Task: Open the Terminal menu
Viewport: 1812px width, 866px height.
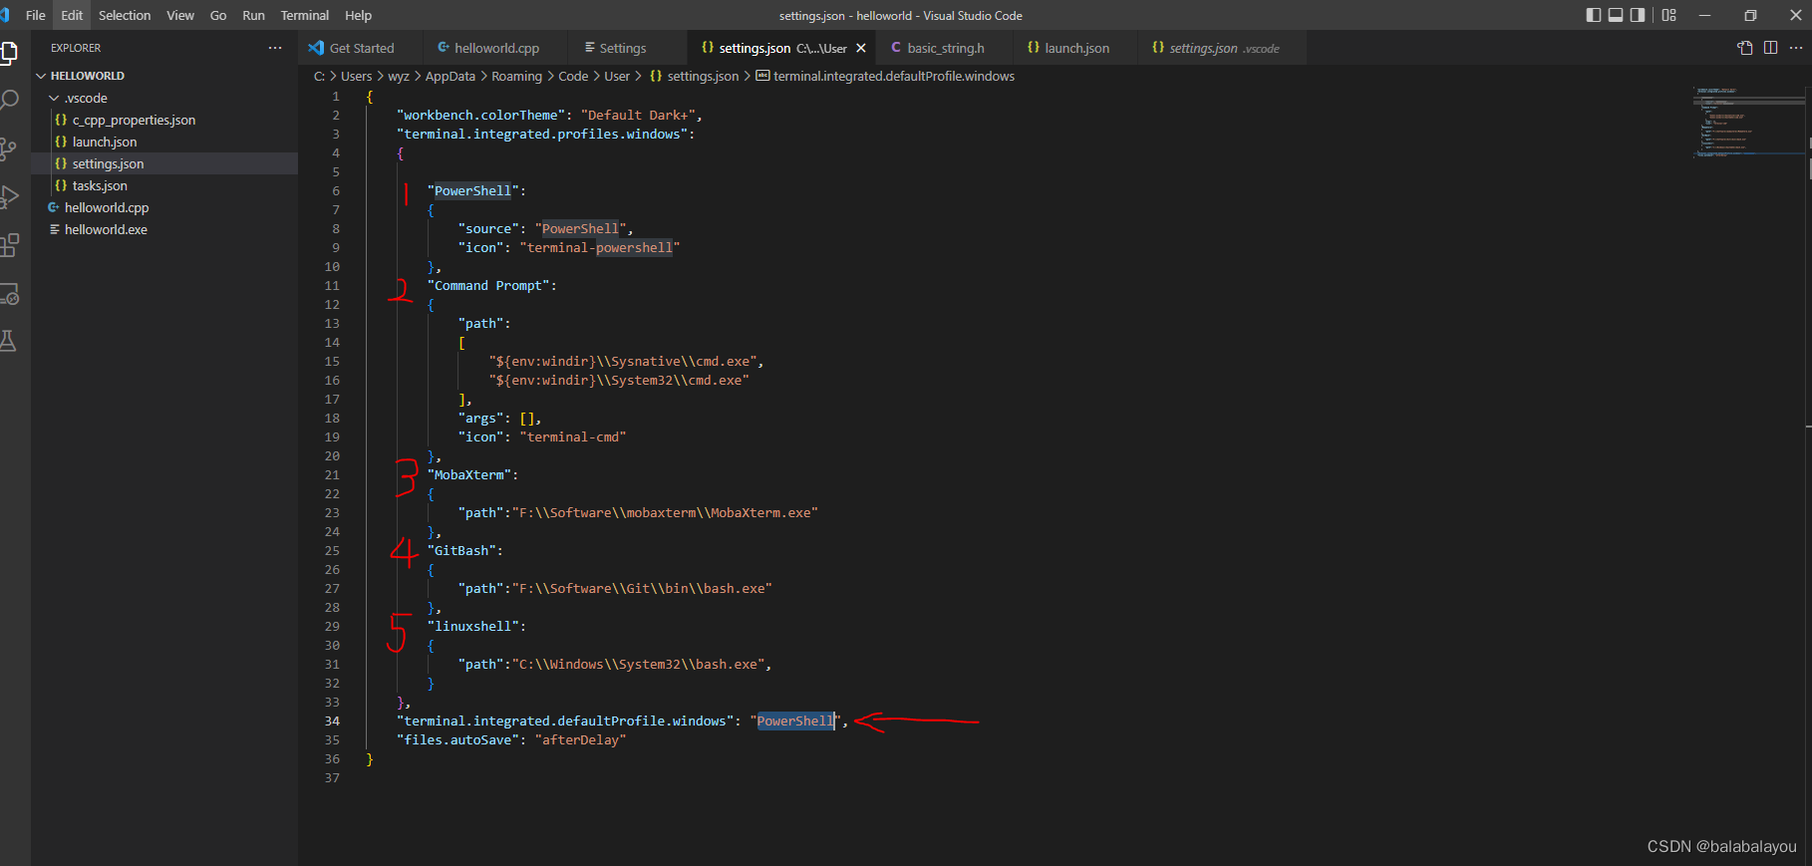Action: [305, 15]
